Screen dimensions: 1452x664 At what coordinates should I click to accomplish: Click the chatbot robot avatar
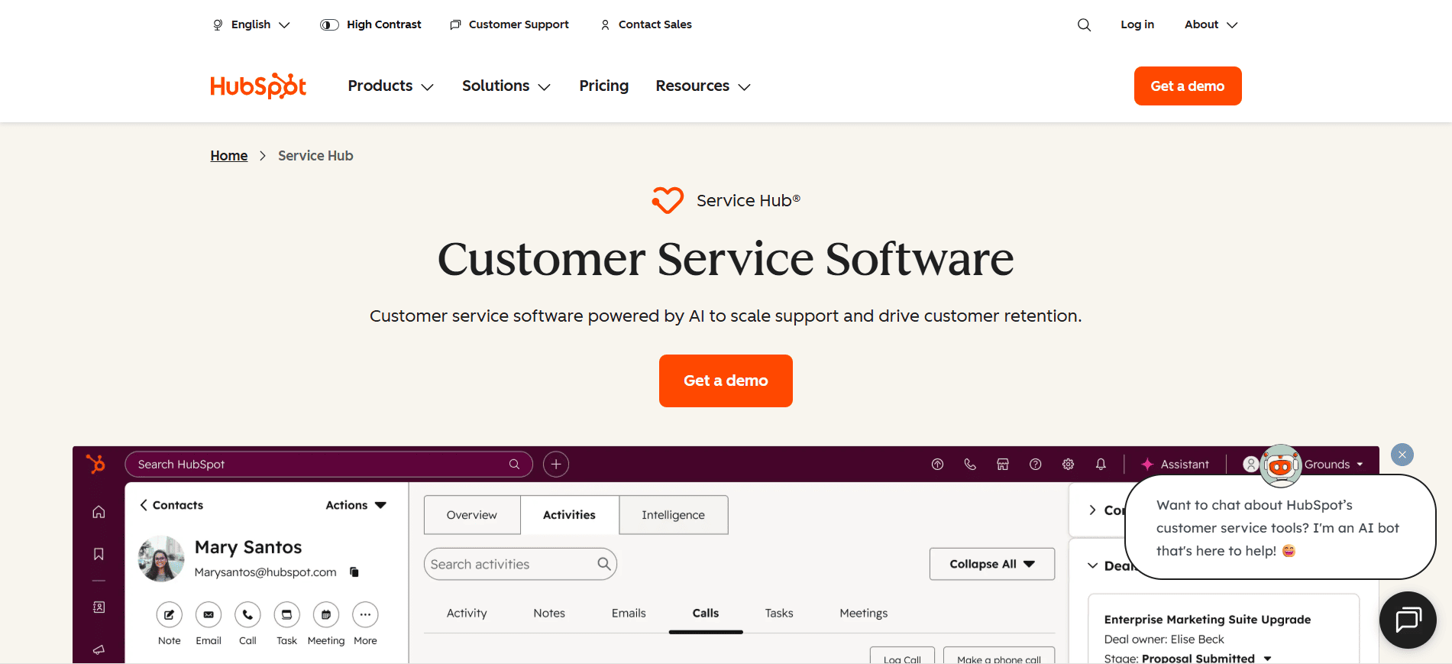(1281, 465)
